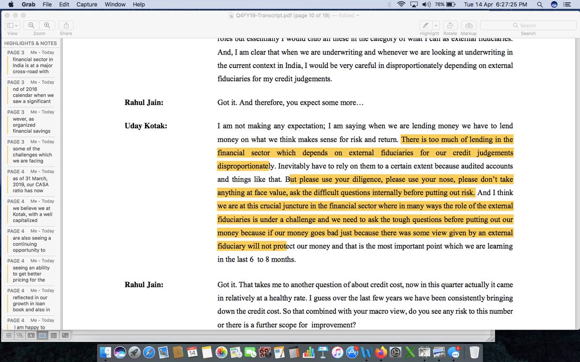580x362 pixels.
Task: Click the Bluetooth status icon
Action: point(390,4)
